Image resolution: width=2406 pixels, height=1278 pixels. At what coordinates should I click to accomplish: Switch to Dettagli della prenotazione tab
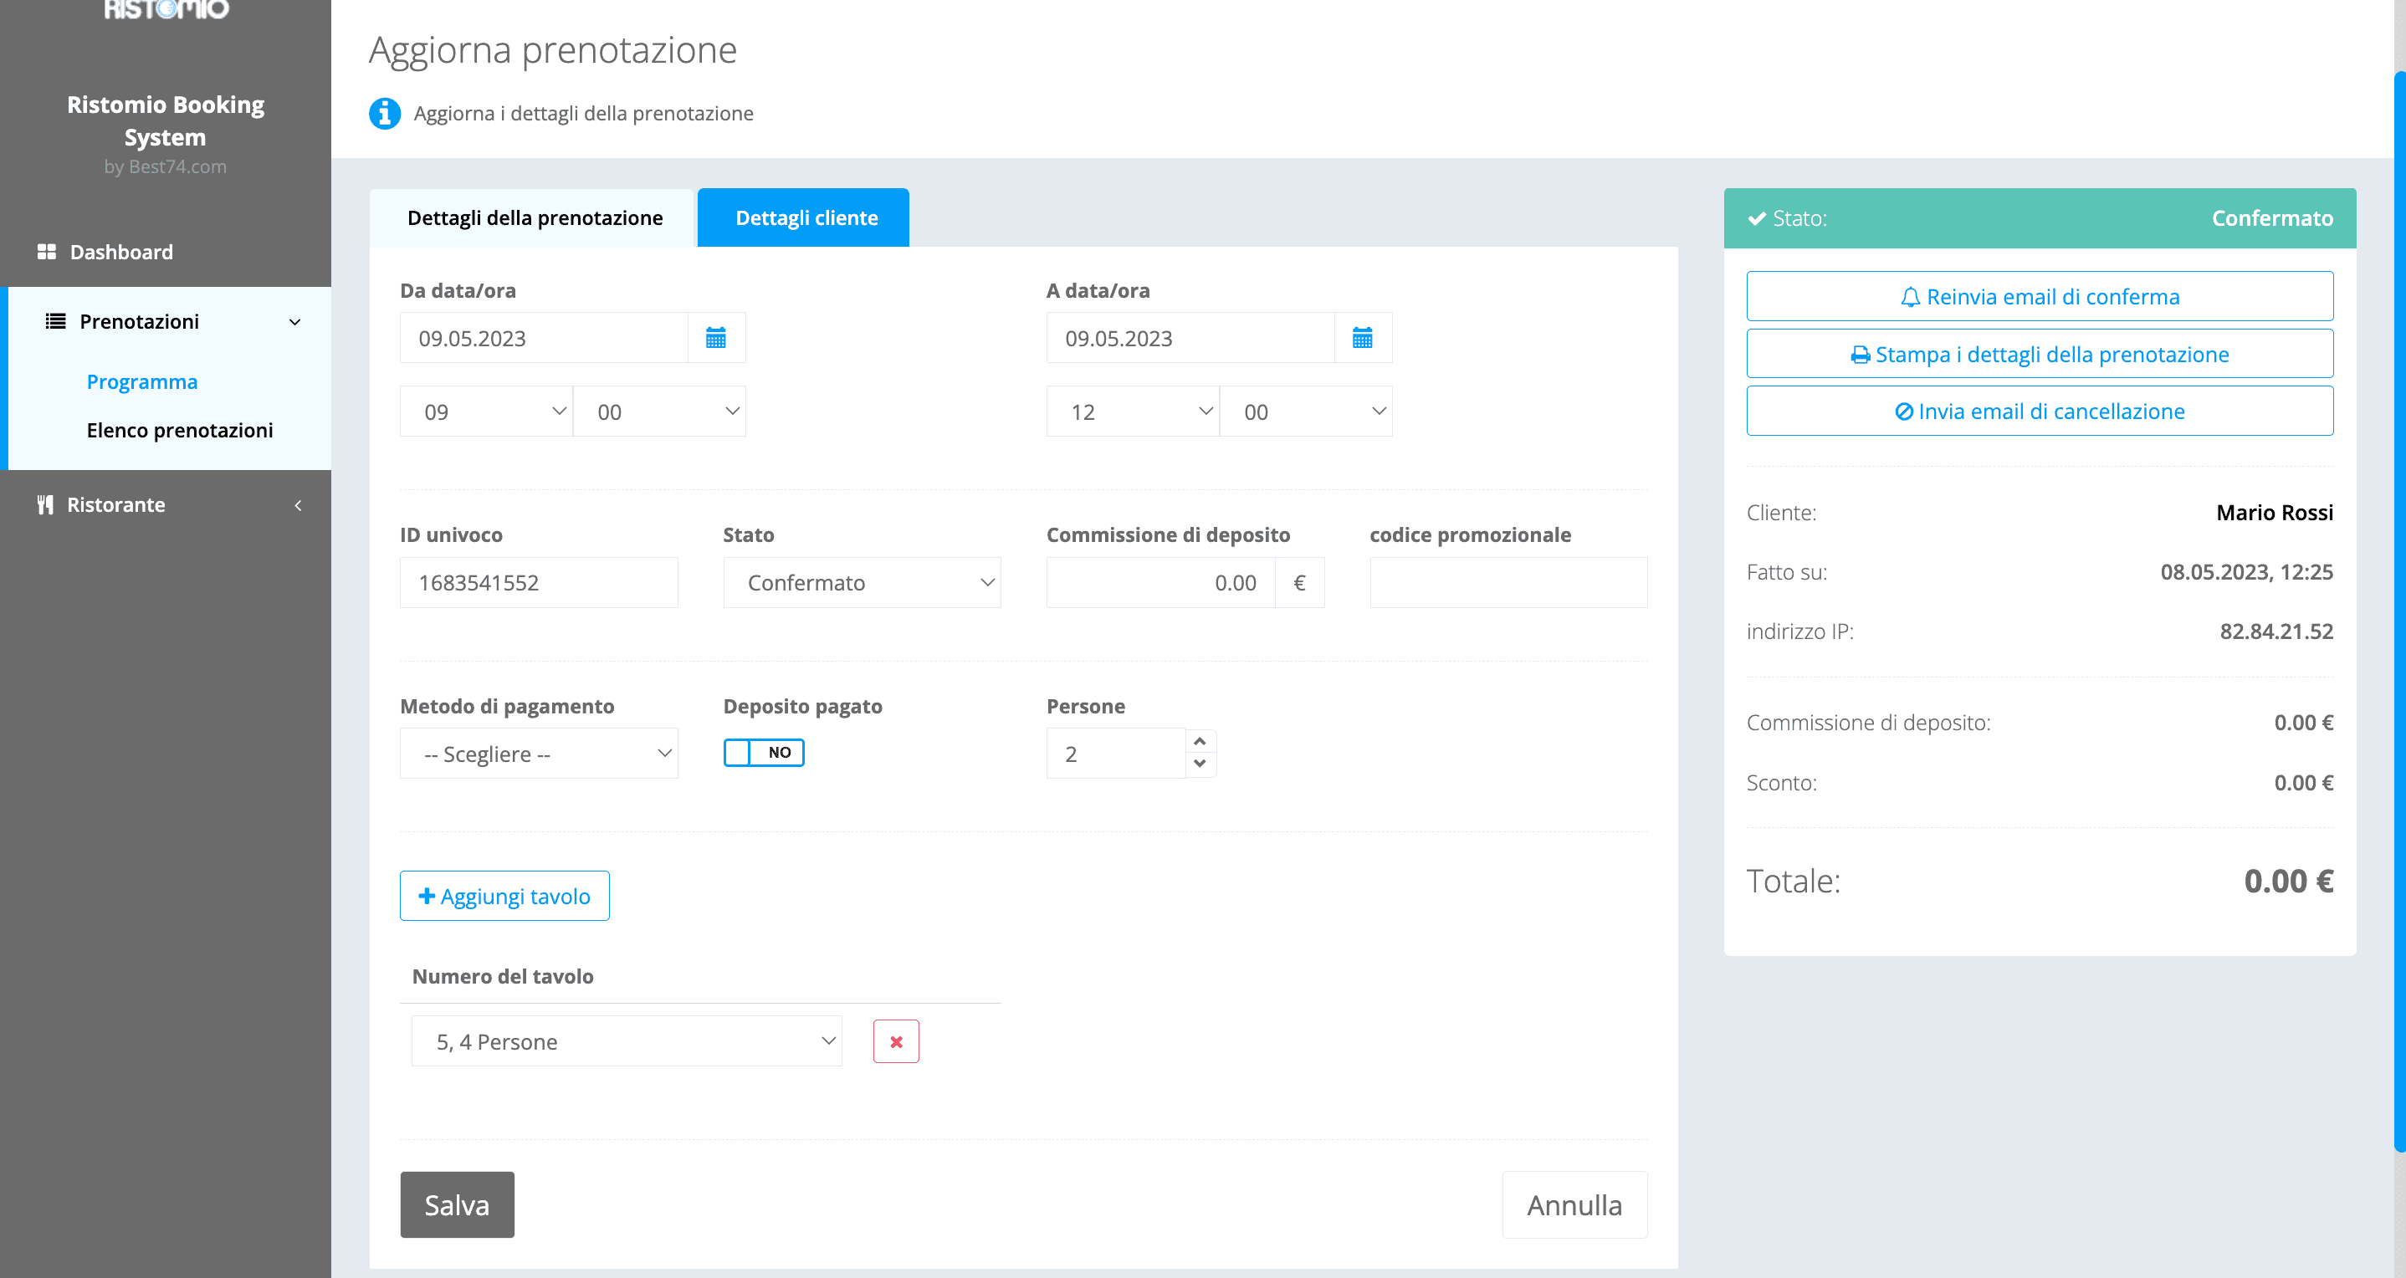click(x=533, y=217)
